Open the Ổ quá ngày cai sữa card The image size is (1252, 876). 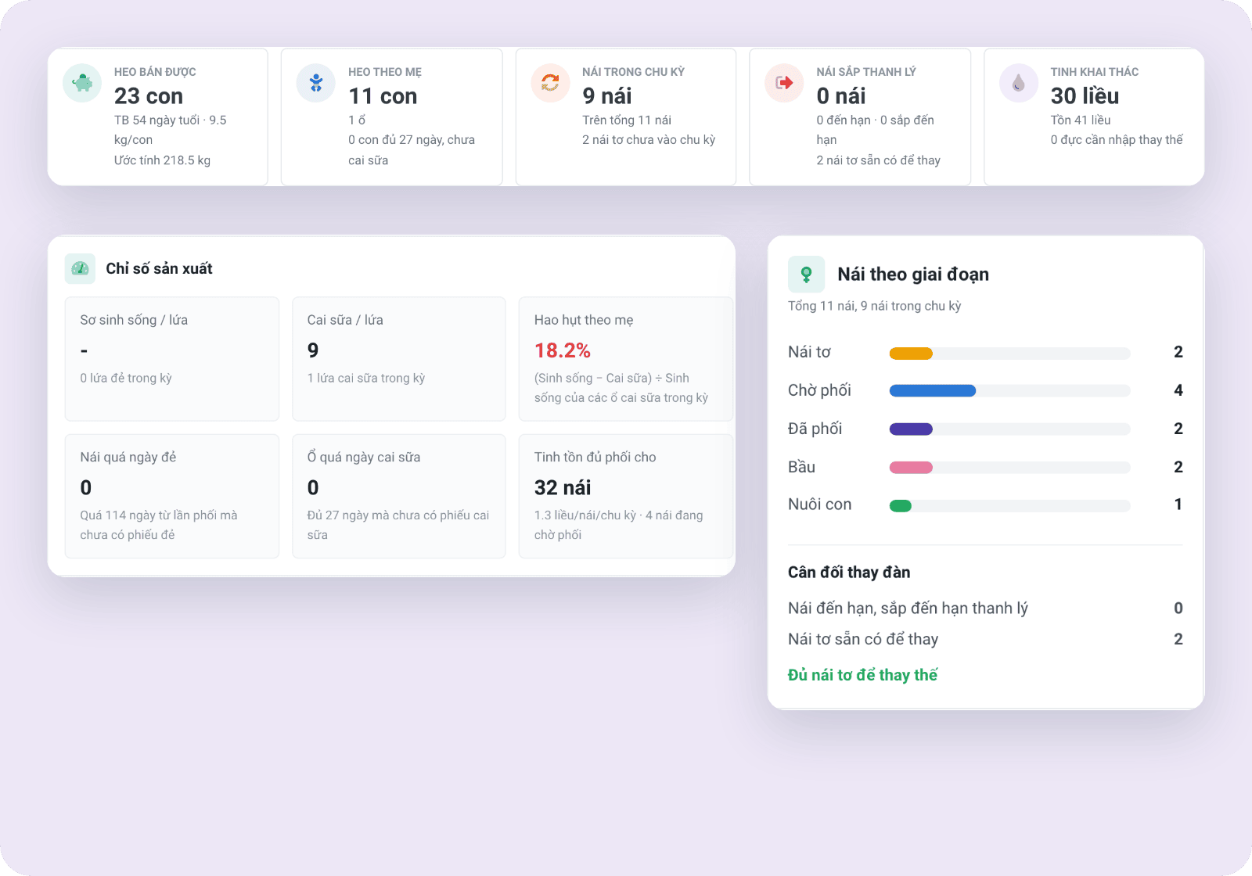point(399,496)
